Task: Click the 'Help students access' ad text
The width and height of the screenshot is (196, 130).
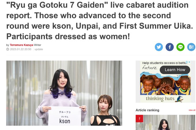Action: [164, 63]
